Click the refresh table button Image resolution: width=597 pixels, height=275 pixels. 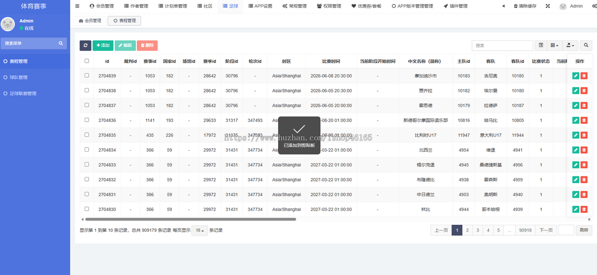point(86,45)
